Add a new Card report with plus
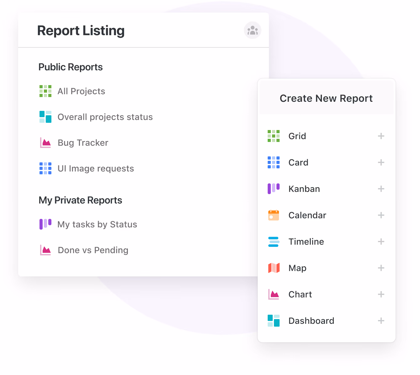Viewport: 420px width, 375px height. point(381,162)
